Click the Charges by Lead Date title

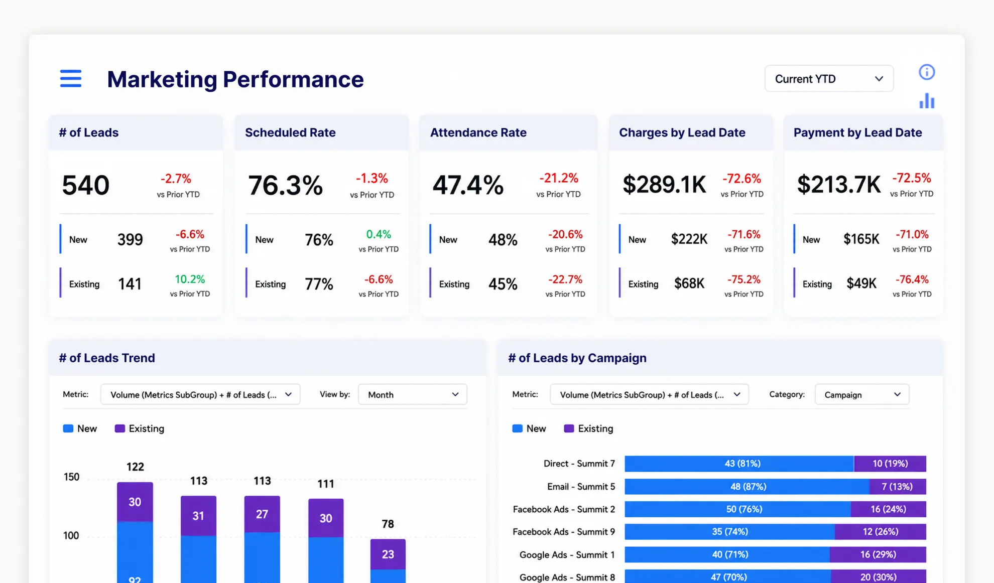682,132
